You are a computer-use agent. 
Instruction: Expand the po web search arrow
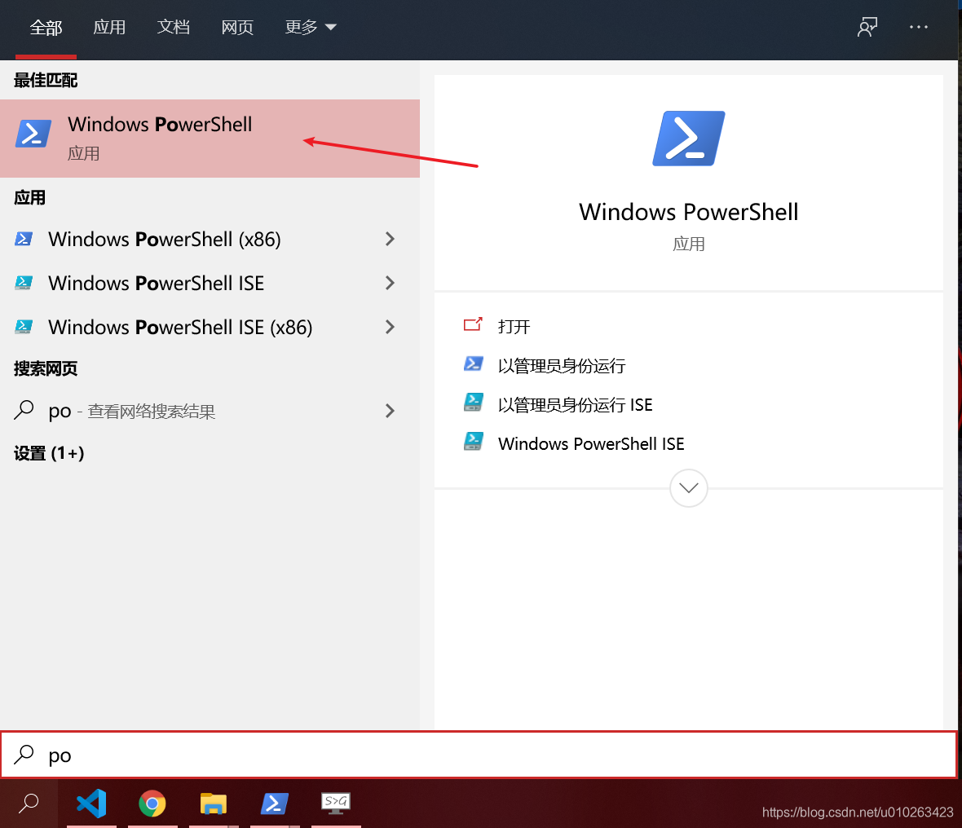pyautogui.click(x=390, y=411)
